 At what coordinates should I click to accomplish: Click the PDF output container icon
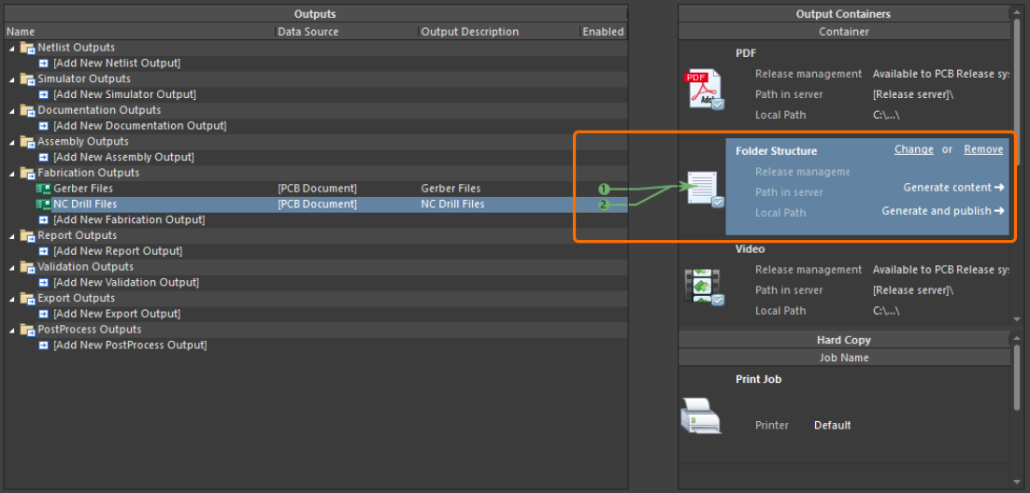(x=703, y=90)
